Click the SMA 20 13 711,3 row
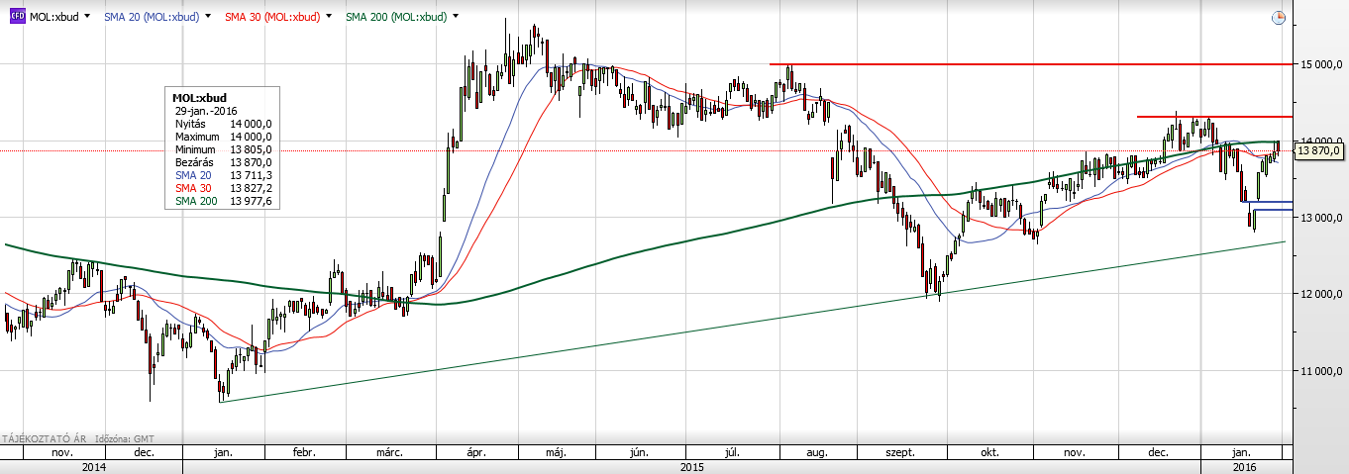 click(222, 175)
